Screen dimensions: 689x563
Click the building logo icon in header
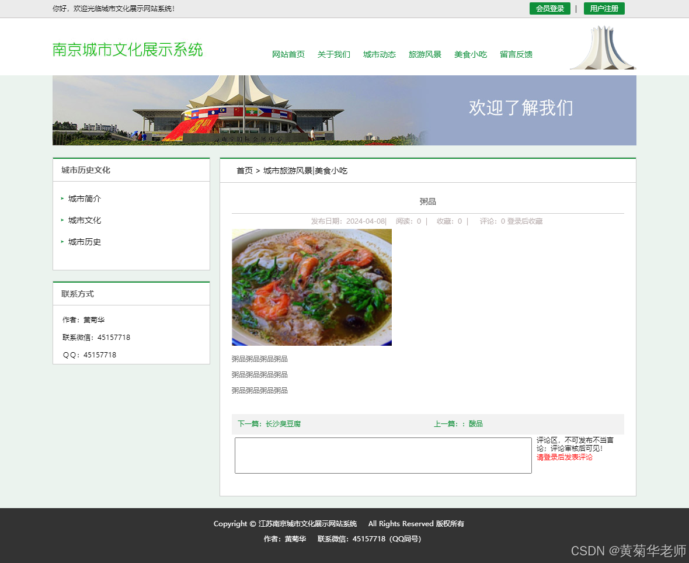click(603, 48)
